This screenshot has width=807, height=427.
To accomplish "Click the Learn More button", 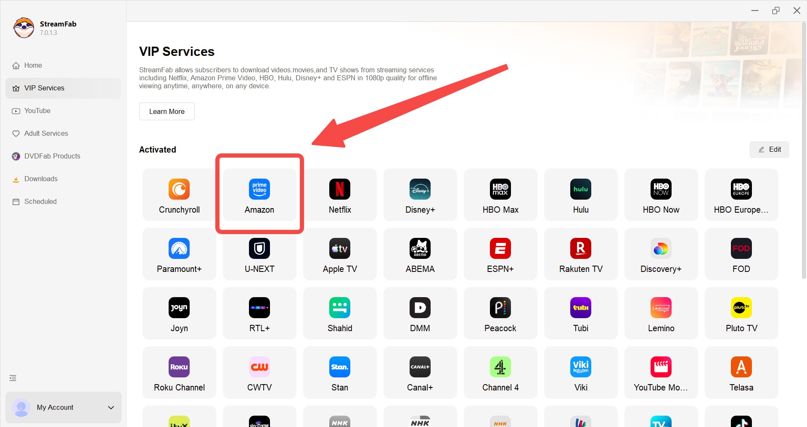I will (167, 111).
